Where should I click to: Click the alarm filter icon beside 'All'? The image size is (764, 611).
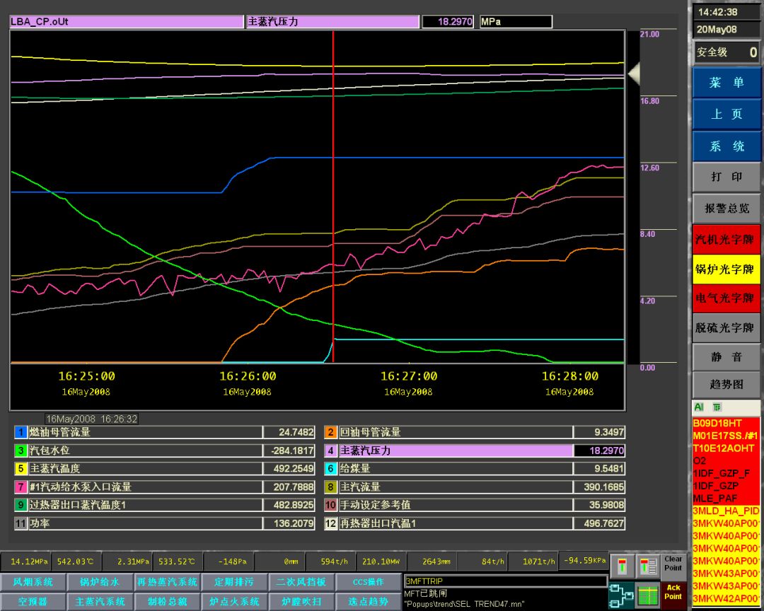click(717, 407)
